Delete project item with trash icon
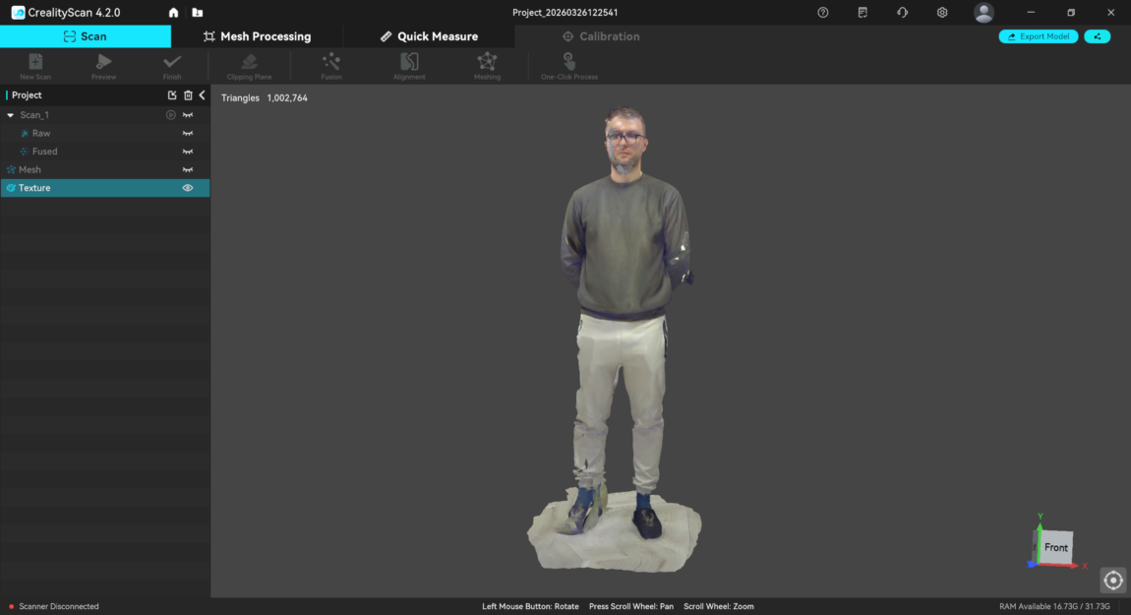Viewport: 1131px width, 615px height. 188,95
